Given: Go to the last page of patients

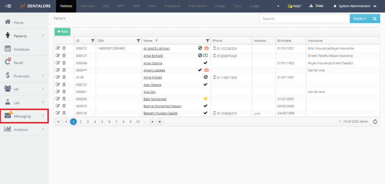Looking at the screenshot, I should point(160,121).
